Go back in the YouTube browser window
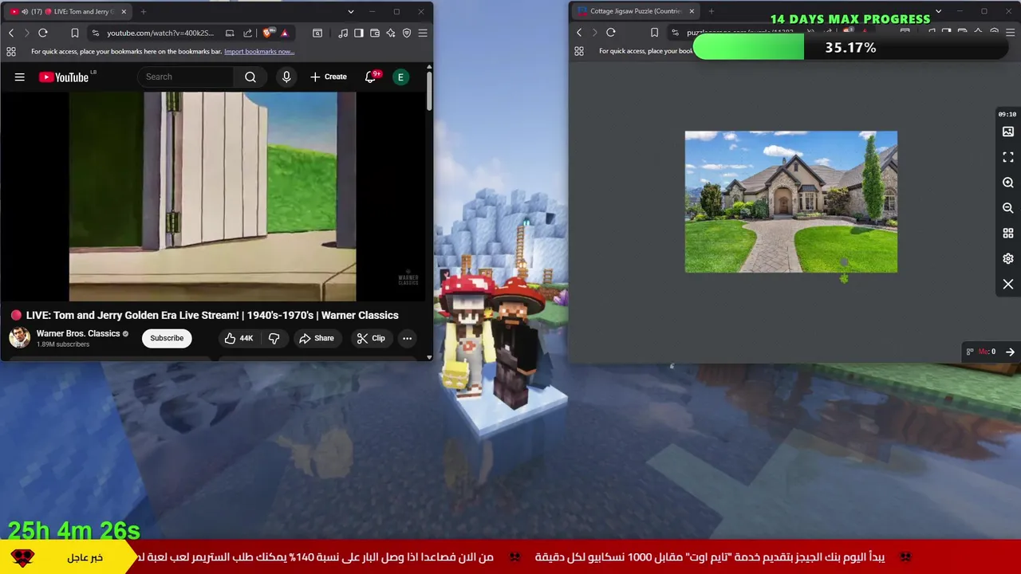1021x574 pixels. [11, 33]
